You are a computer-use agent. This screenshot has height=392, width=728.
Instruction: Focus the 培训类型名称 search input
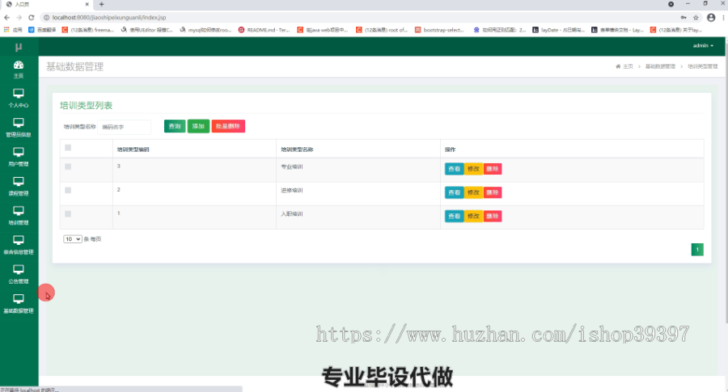[x=124, y=127]
